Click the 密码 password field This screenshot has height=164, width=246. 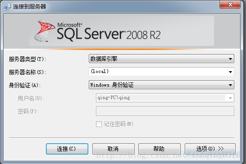click(165, 111)
